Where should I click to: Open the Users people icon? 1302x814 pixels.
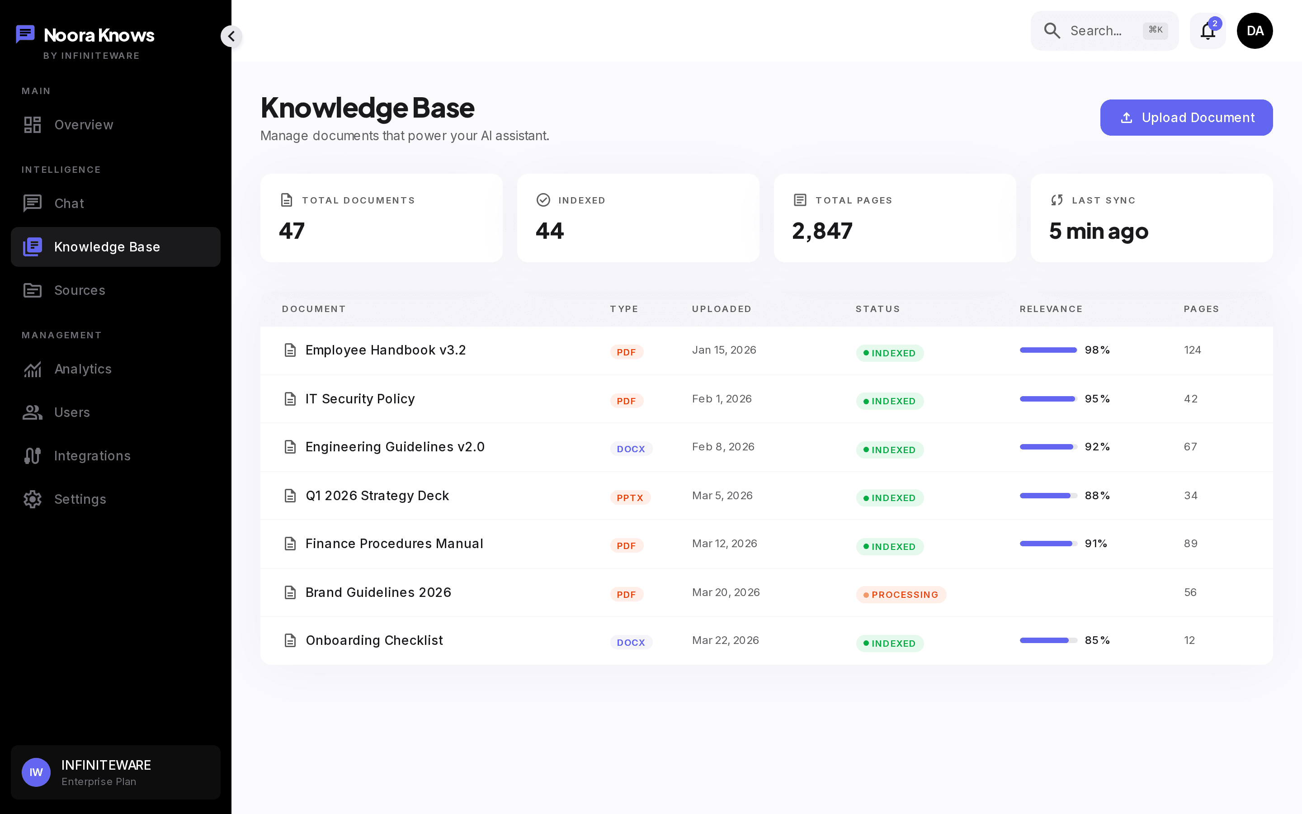pos(32,412)
